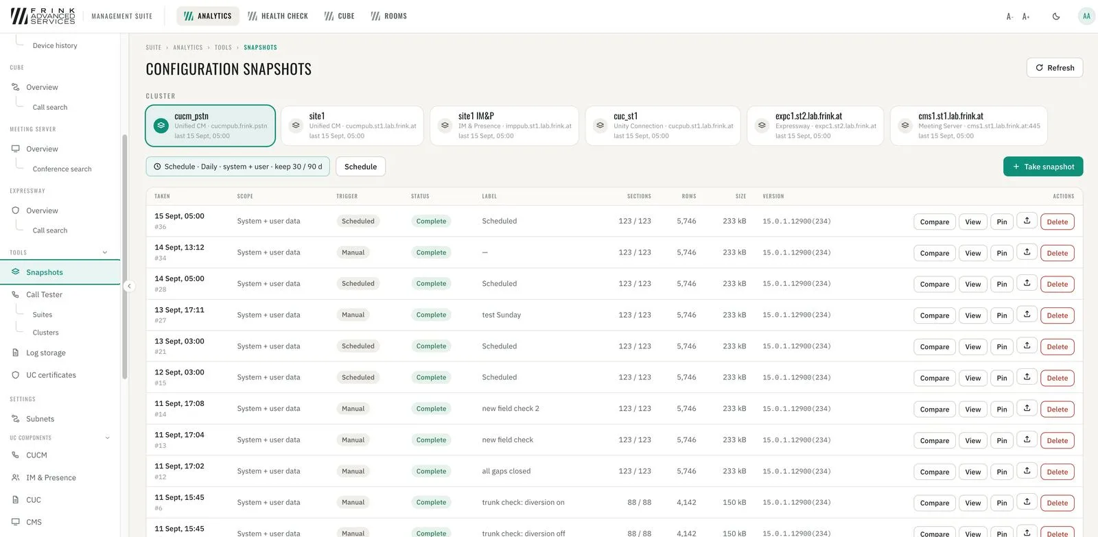
Task: Open CUCM under UC Components
Action: click(x=36, y=455)
